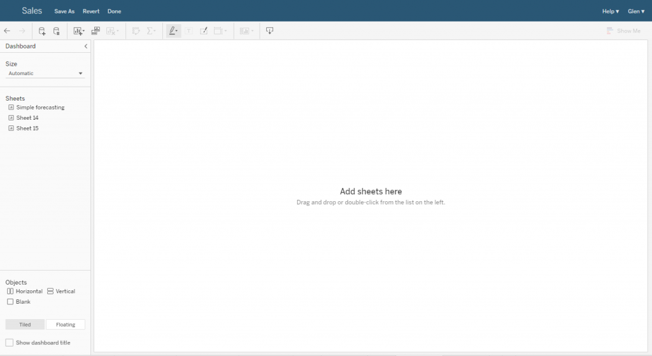Open the Totals sigma menu
Image resolution: width=652 pixels, height=356 pixels.
pyautogui.click(x=151, y=31)
